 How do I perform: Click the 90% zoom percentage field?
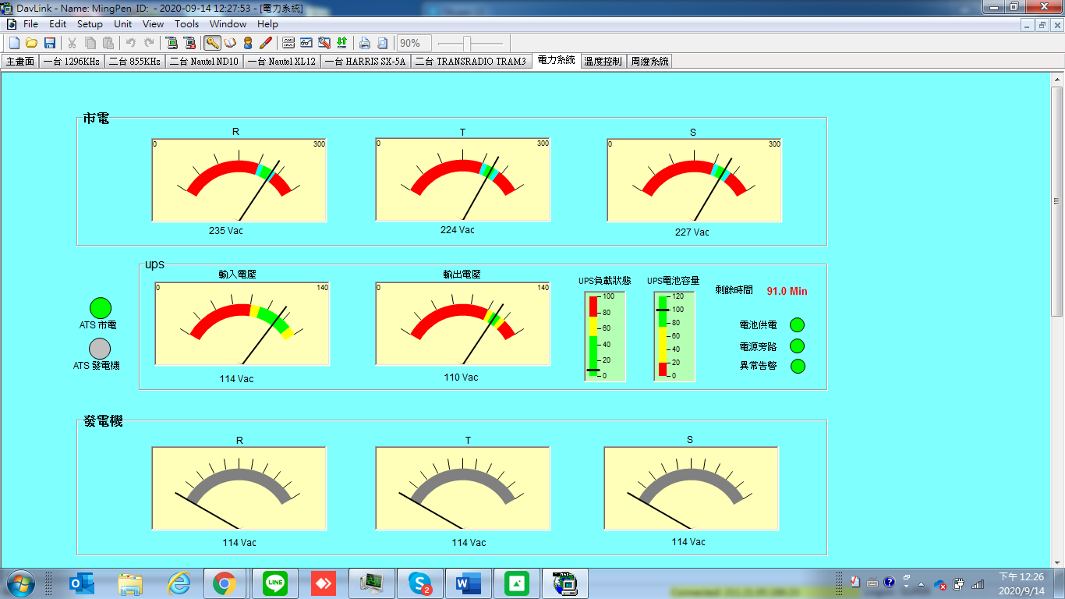(x=413, y=43)
